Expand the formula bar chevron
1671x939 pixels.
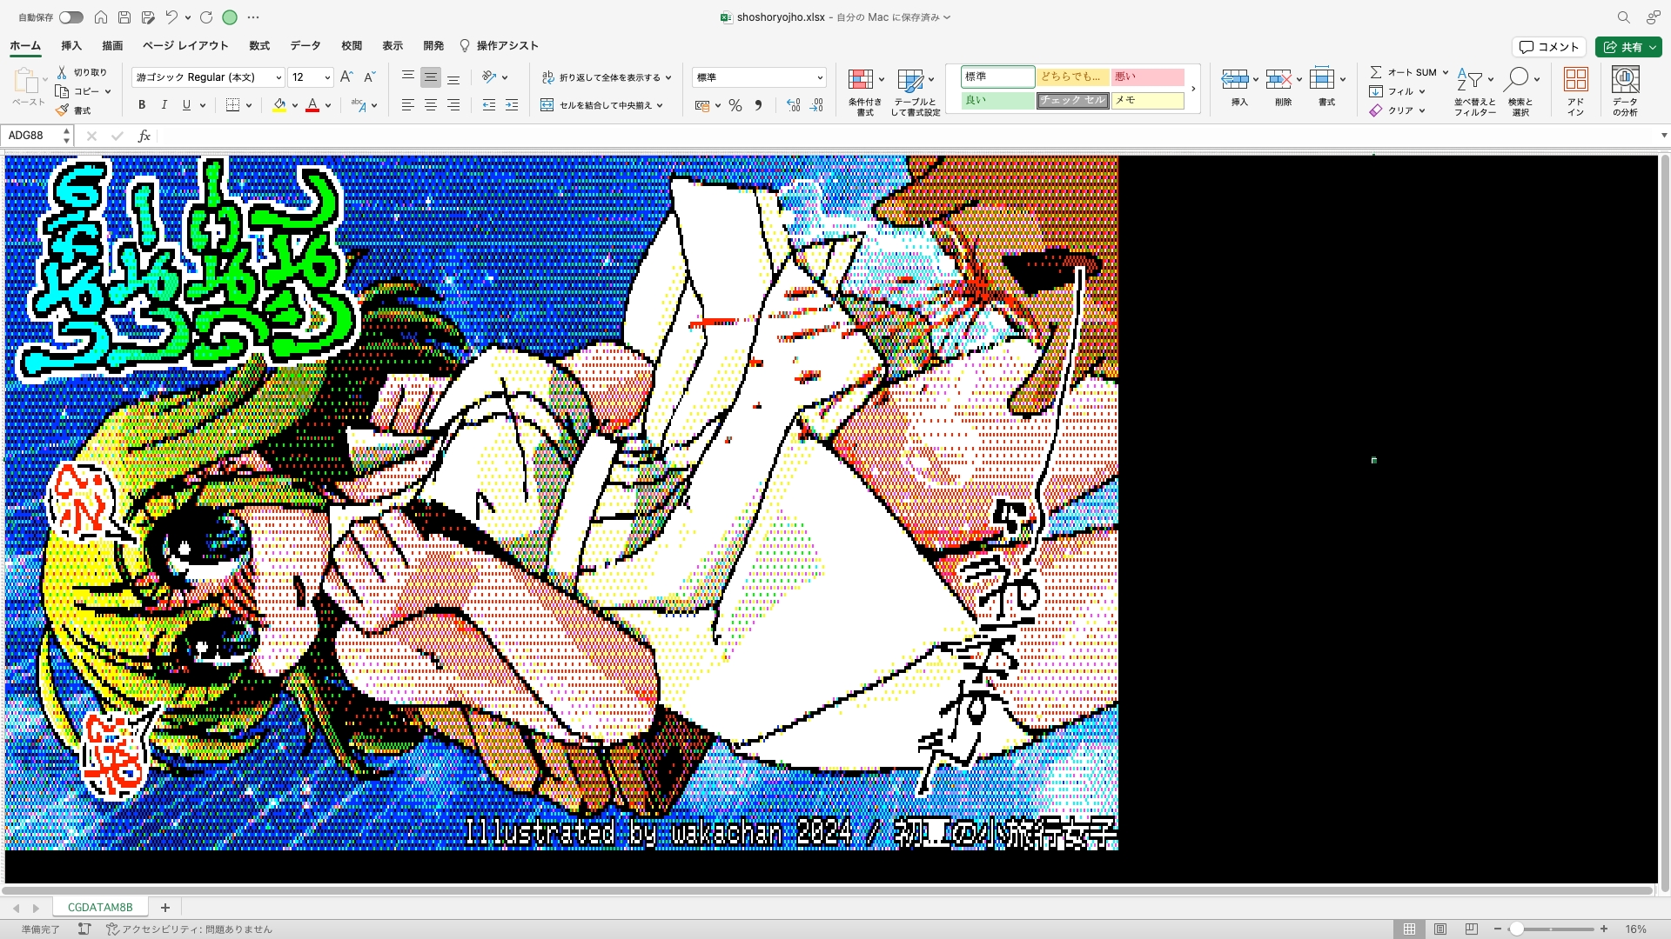coord(1664,136)
